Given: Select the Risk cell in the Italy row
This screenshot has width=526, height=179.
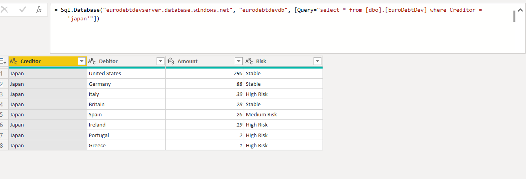Looking at the screenshot, I should click(284, 94).
